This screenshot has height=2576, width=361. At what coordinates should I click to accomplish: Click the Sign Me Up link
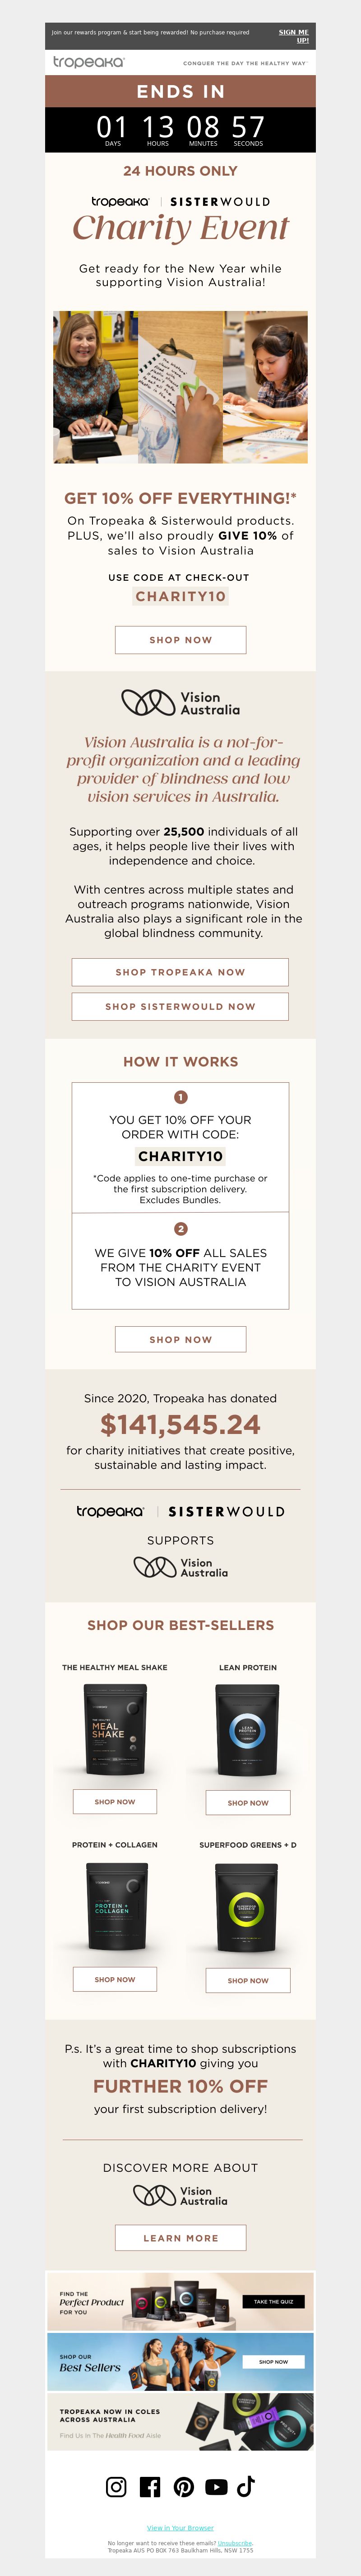(x=293, y=36)
